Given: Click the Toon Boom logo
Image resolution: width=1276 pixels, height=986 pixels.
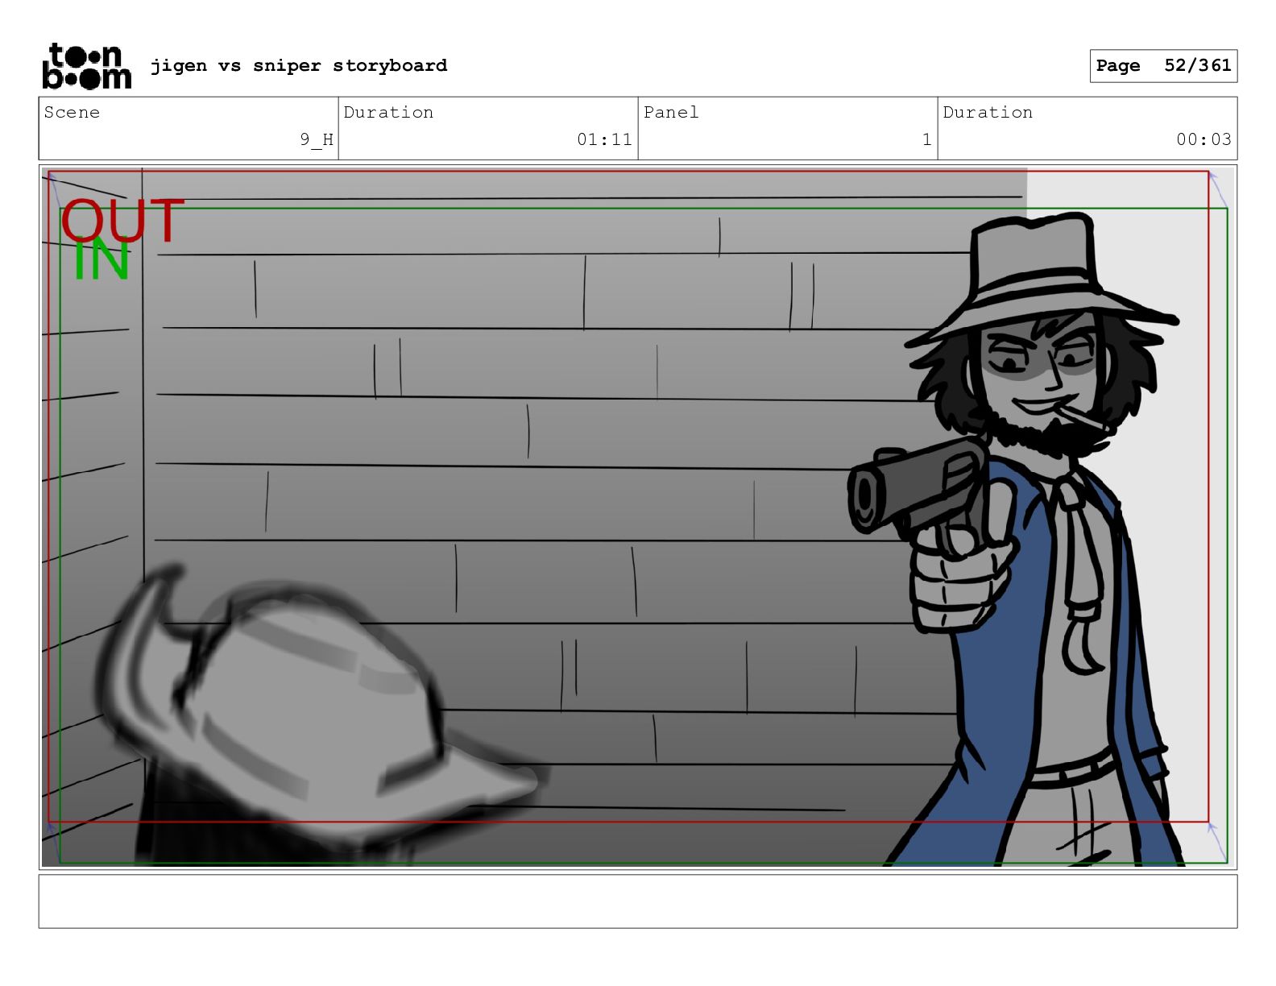Looking at the screenshot, I should (86, 66).
